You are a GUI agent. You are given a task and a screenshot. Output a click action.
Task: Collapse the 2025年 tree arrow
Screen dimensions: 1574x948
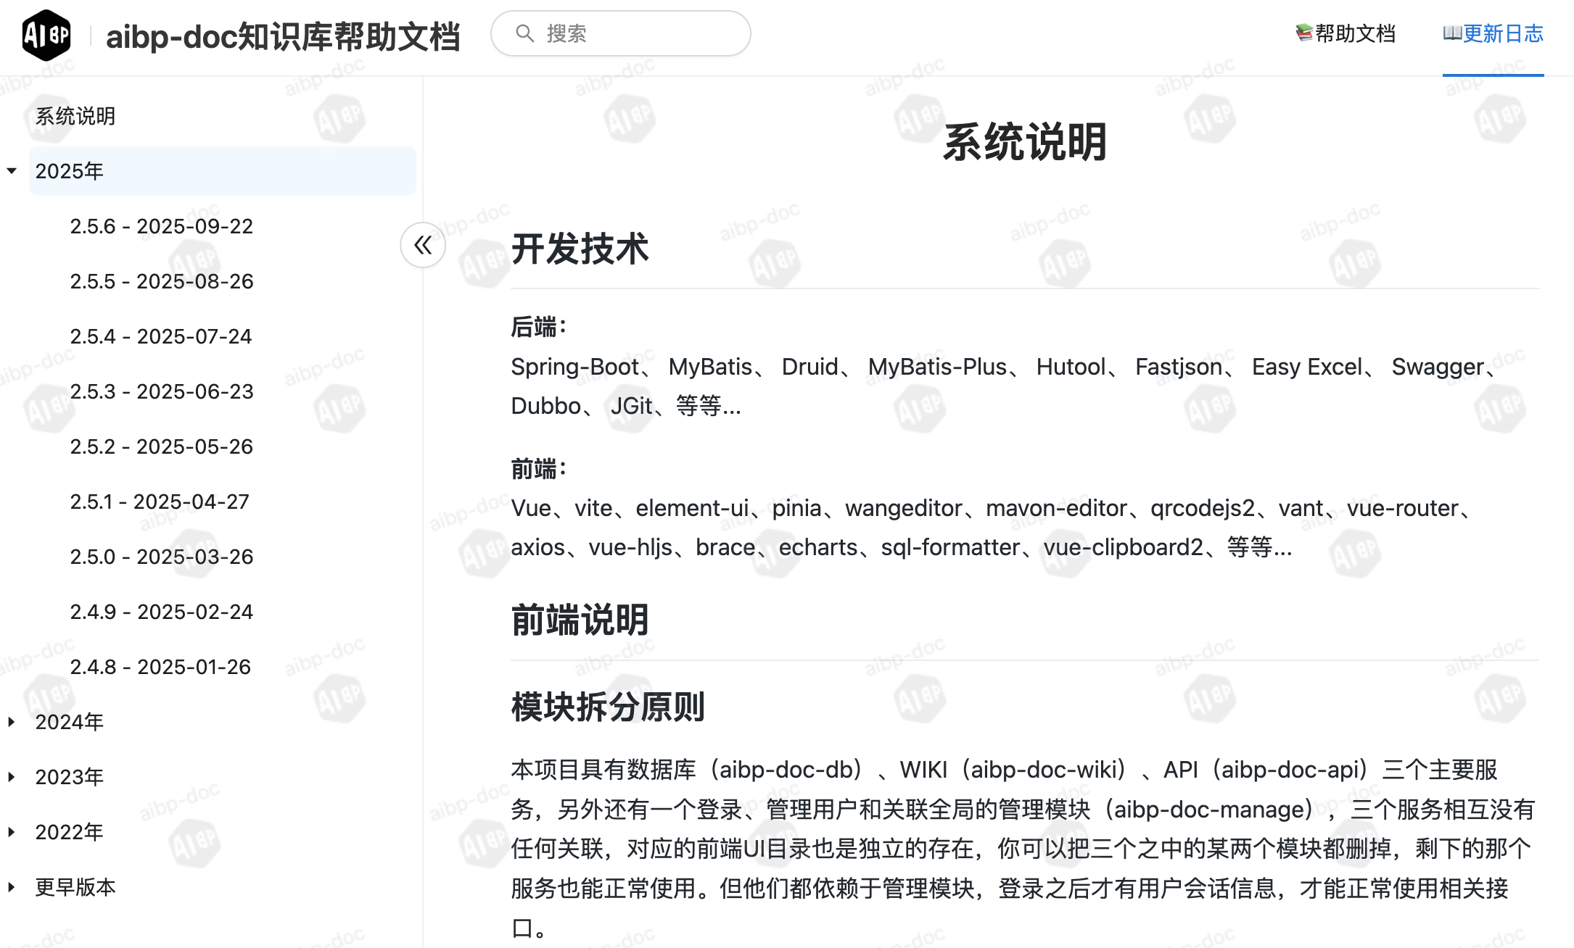12,171
